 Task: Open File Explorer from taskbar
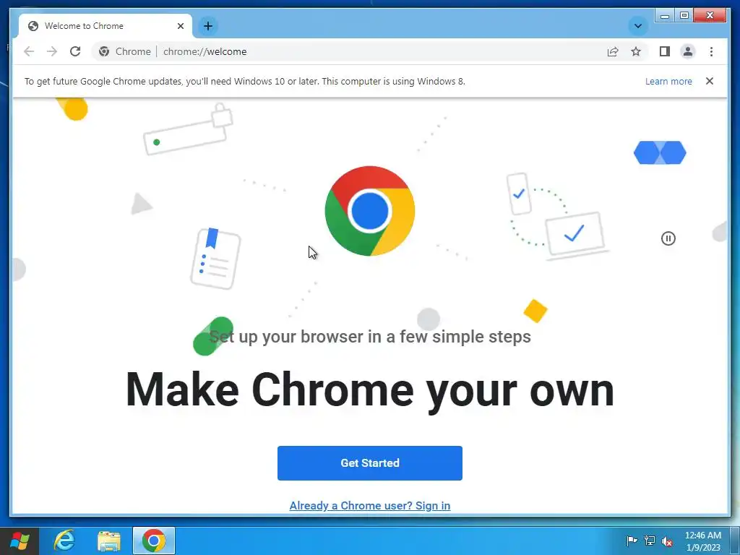click(x=109, y=541)
